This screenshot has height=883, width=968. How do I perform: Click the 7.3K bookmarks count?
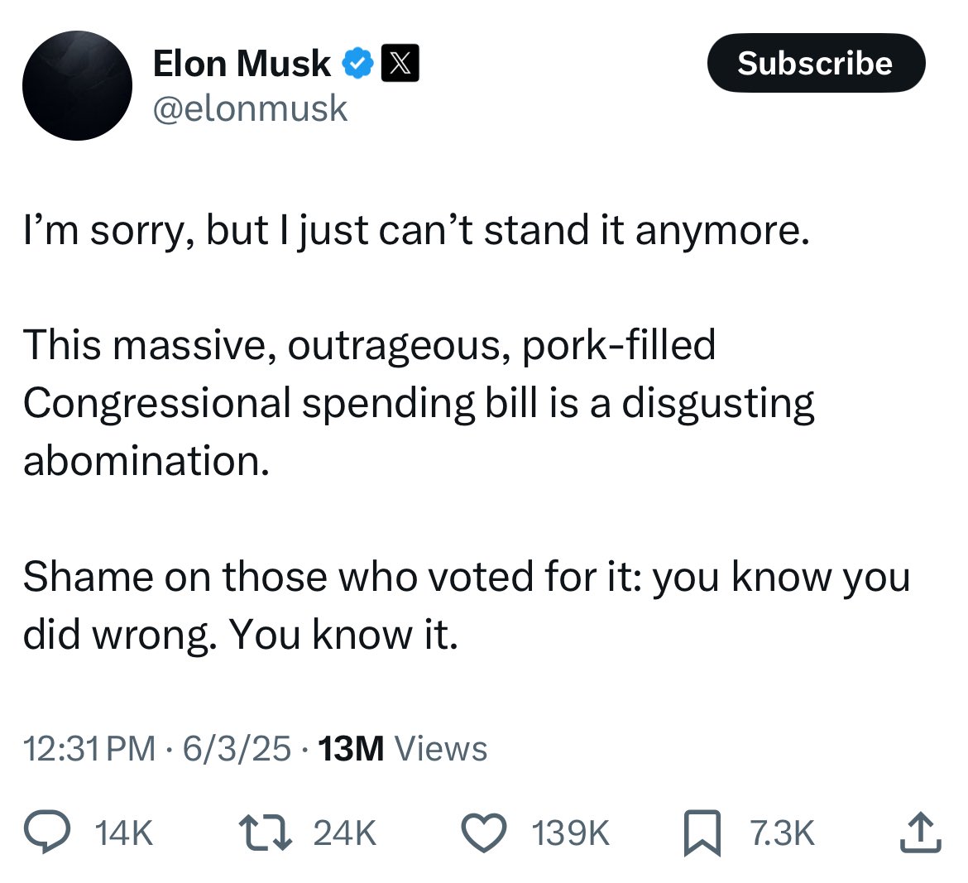[x=782, y=833]
